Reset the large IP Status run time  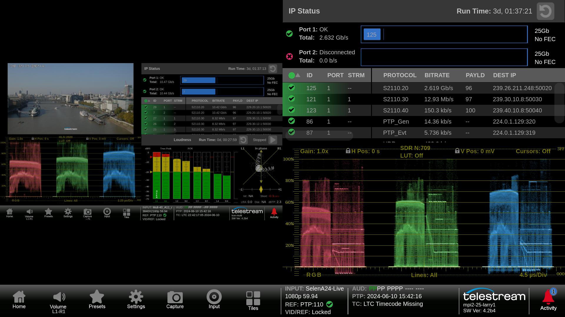pos(545,11)
